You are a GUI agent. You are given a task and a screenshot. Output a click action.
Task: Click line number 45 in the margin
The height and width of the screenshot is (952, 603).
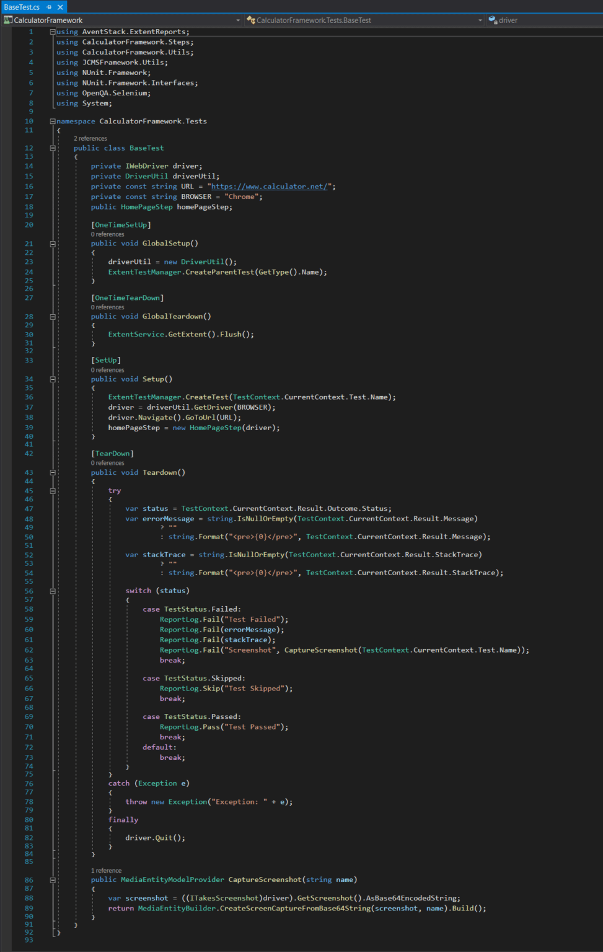point(29,490)
